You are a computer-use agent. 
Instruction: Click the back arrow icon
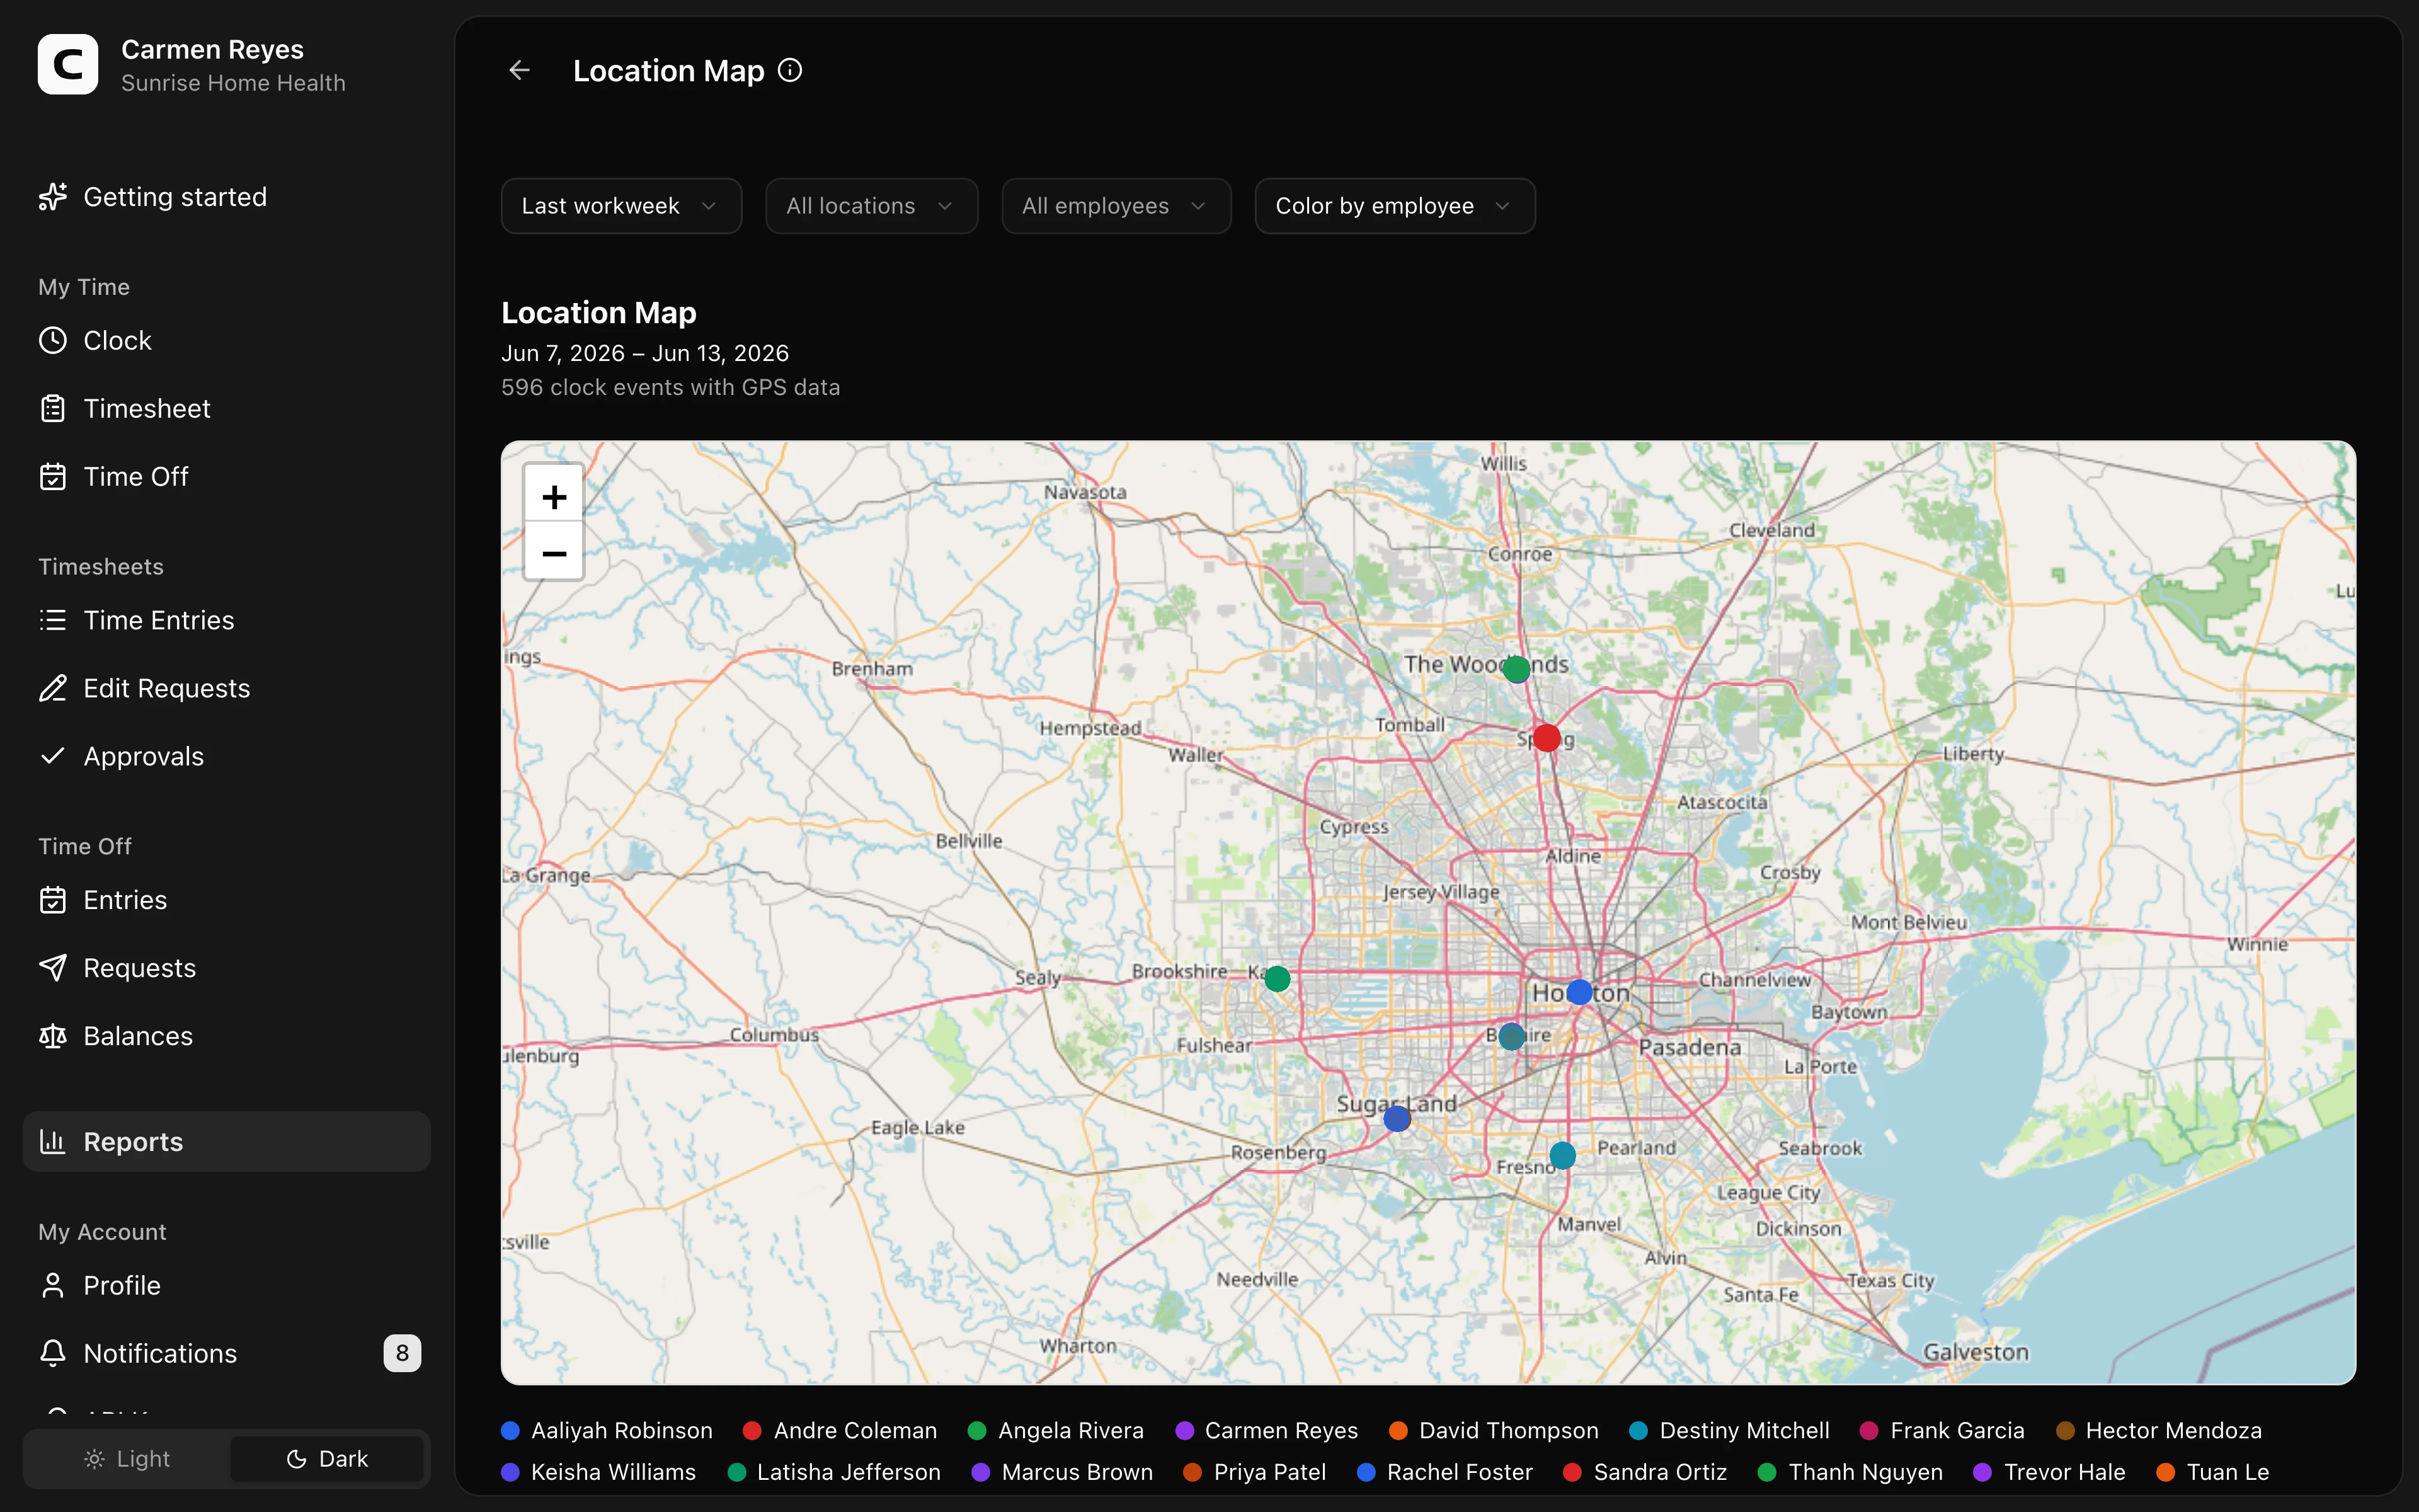tap(519, 70)
